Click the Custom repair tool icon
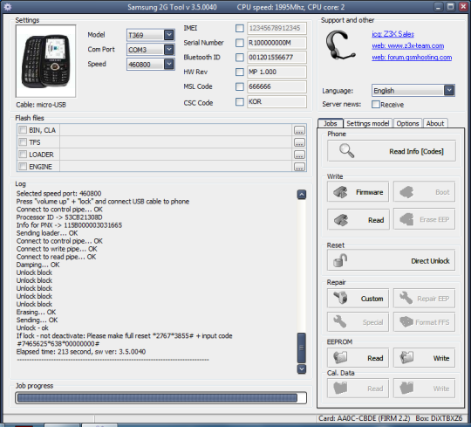Viewport: 471px width, 427px height. coord(341,298)
